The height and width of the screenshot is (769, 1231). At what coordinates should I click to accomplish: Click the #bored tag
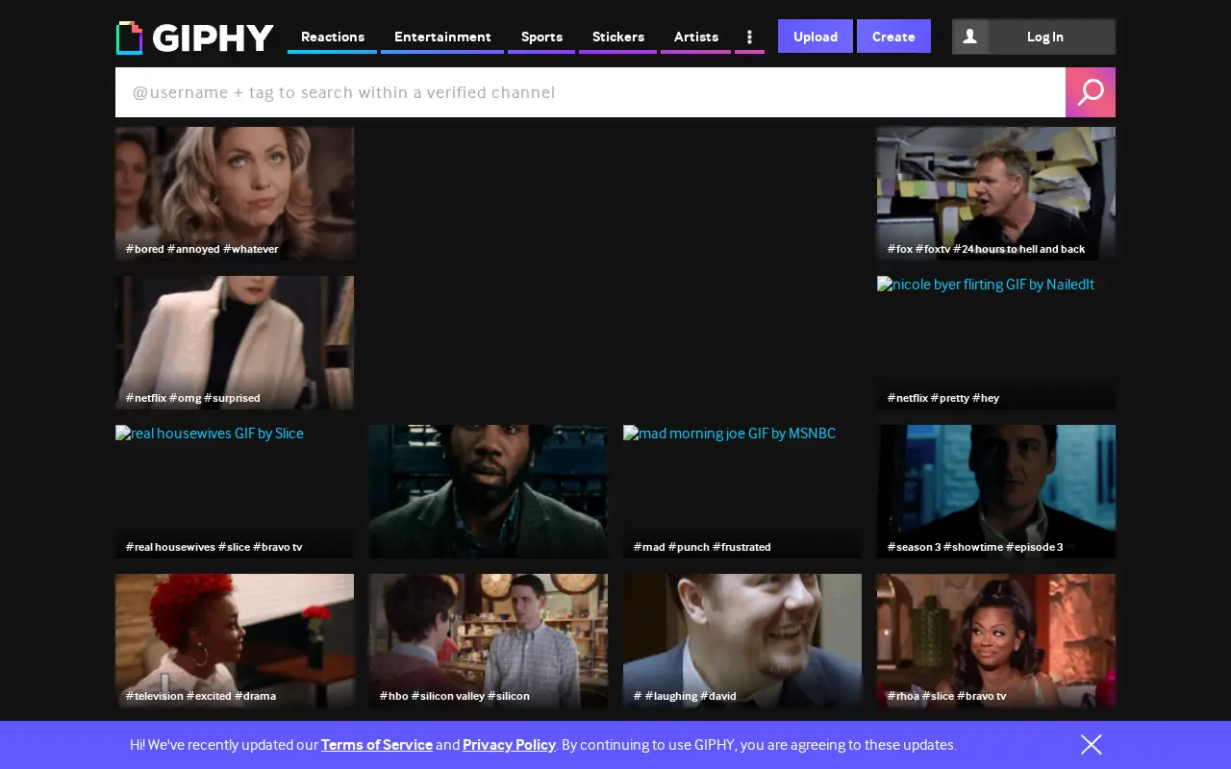(x=145, y=249)
